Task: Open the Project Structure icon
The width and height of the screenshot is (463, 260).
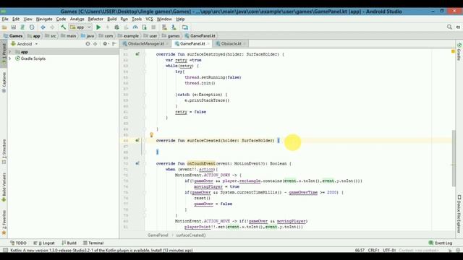Action: (185, 27)
